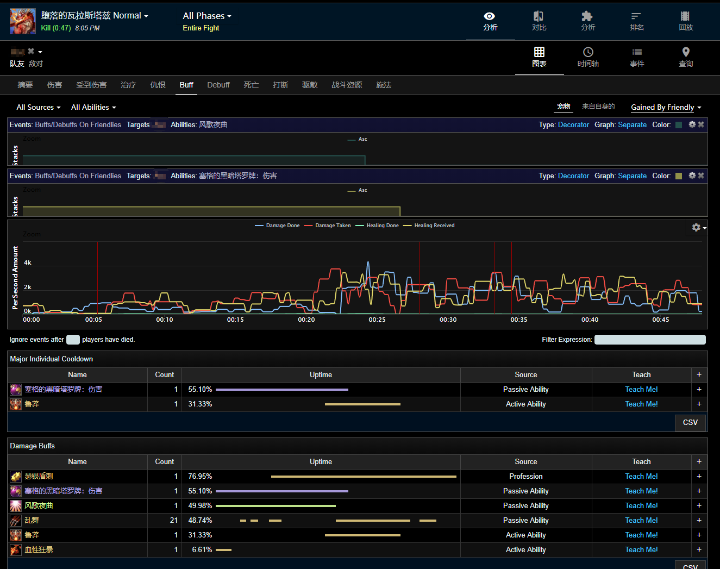720x569 pixels.
Task: Open the 查询 query view
Action: tap(686, 57)
